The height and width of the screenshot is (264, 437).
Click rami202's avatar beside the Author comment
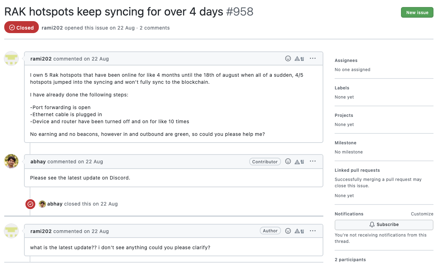(11, 231)
